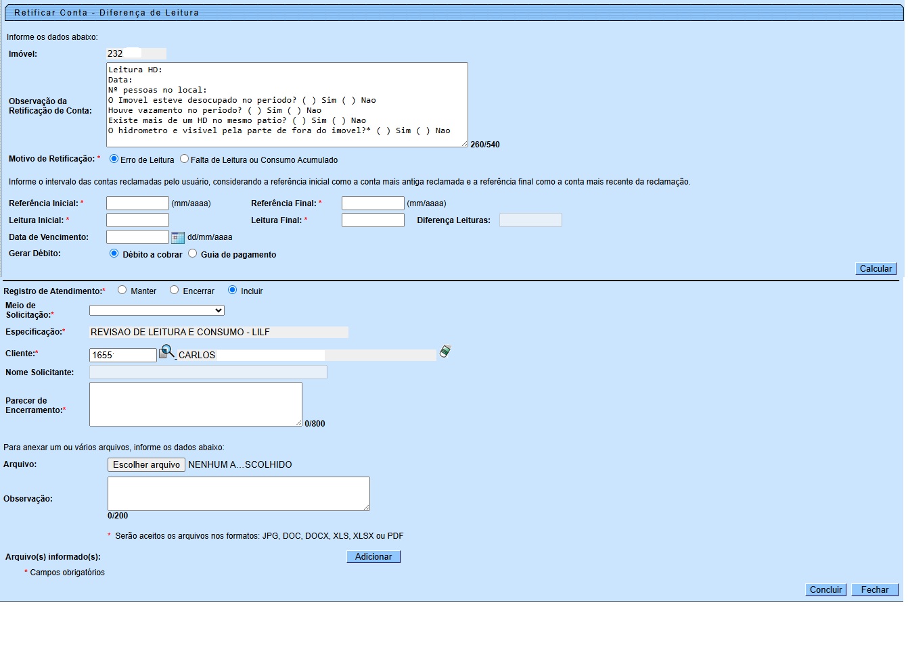Click the file Observação text area

click(239, 493)
